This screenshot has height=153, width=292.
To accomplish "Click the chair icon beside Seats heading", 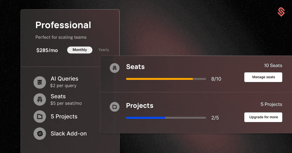I will pos(115,68).
